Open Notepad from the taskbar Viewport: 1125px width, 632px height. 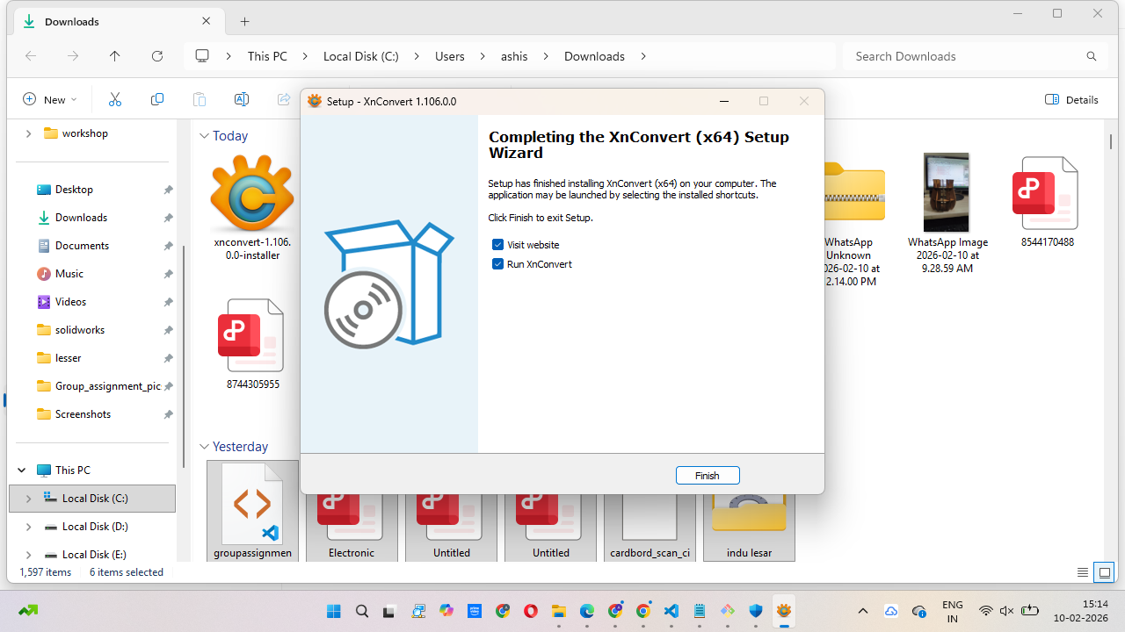pyautogui.click(x=700, y=611)
